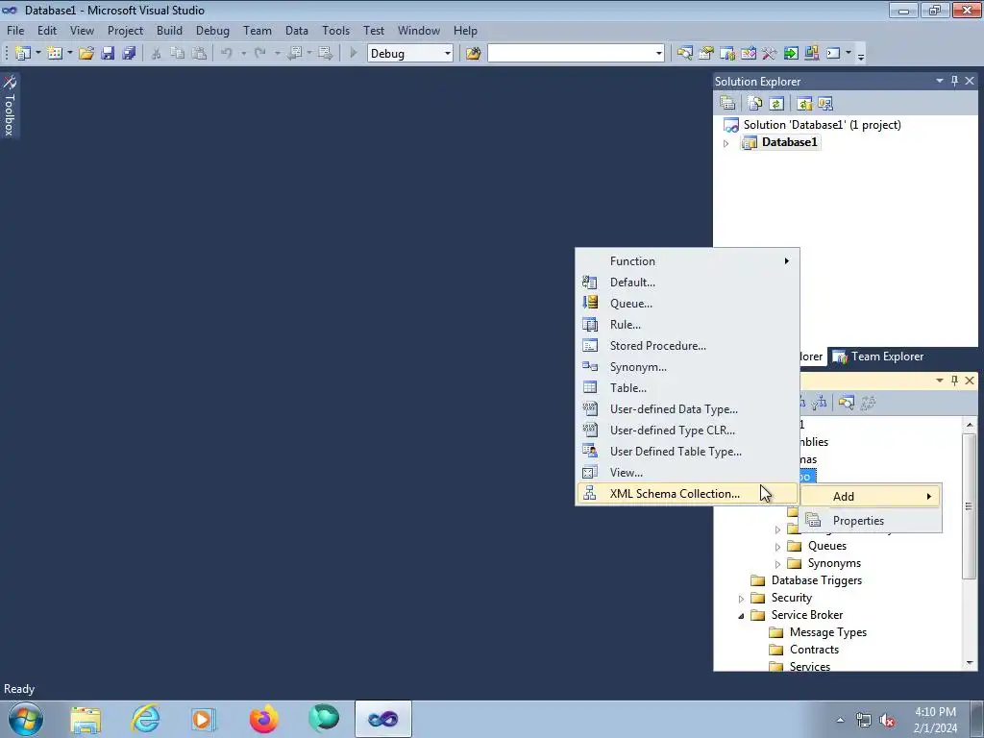Open the Team menu
984x738 pixels.
258,30
